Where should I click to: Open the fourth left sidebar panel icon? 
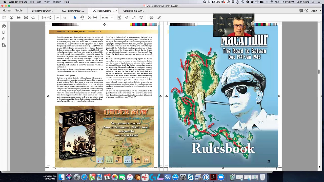4,45
